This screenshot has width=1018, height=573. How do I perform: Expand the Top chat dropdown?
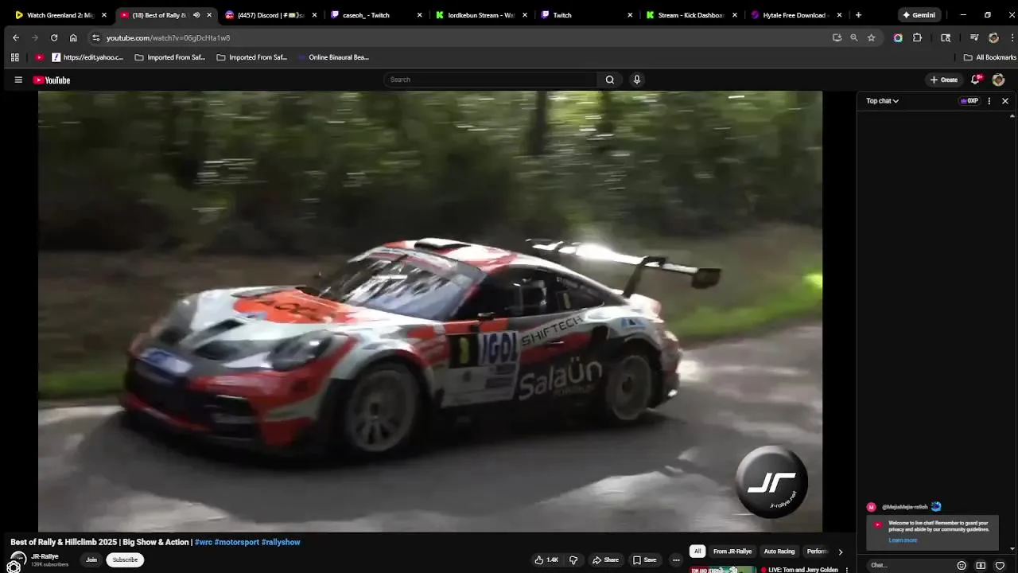(882, 101)
